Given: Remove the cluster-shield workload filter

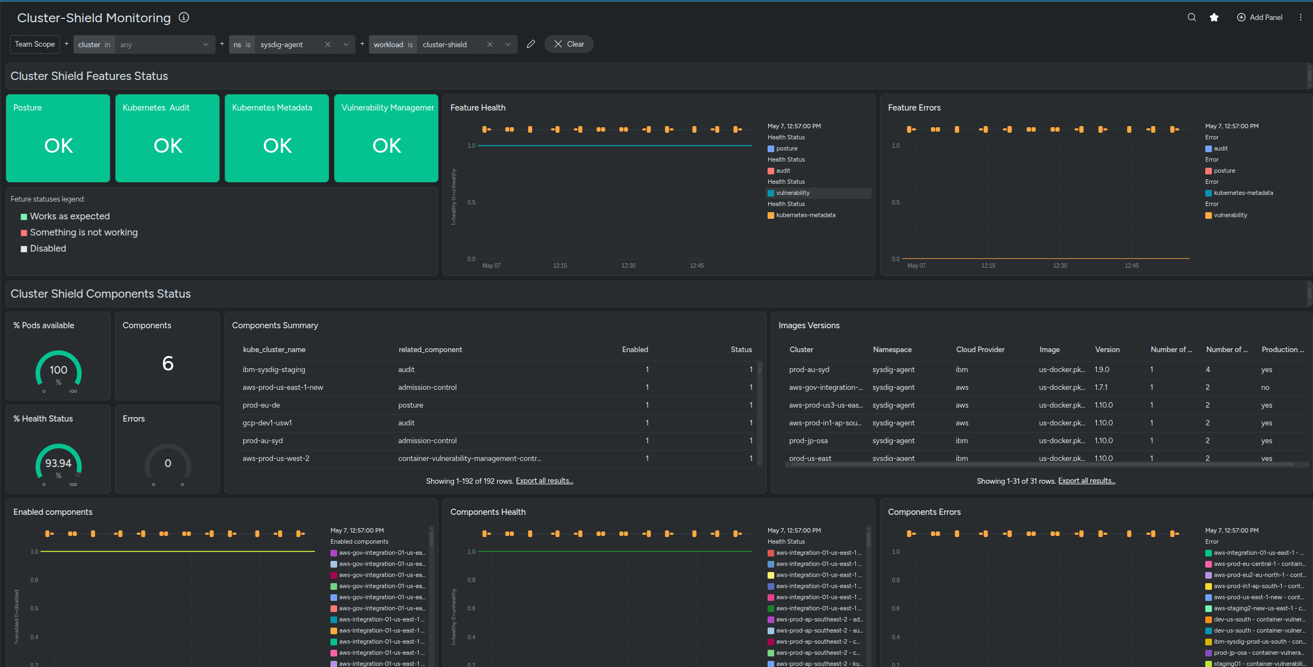Looking at the screenshot, I should tap(490, 44).
